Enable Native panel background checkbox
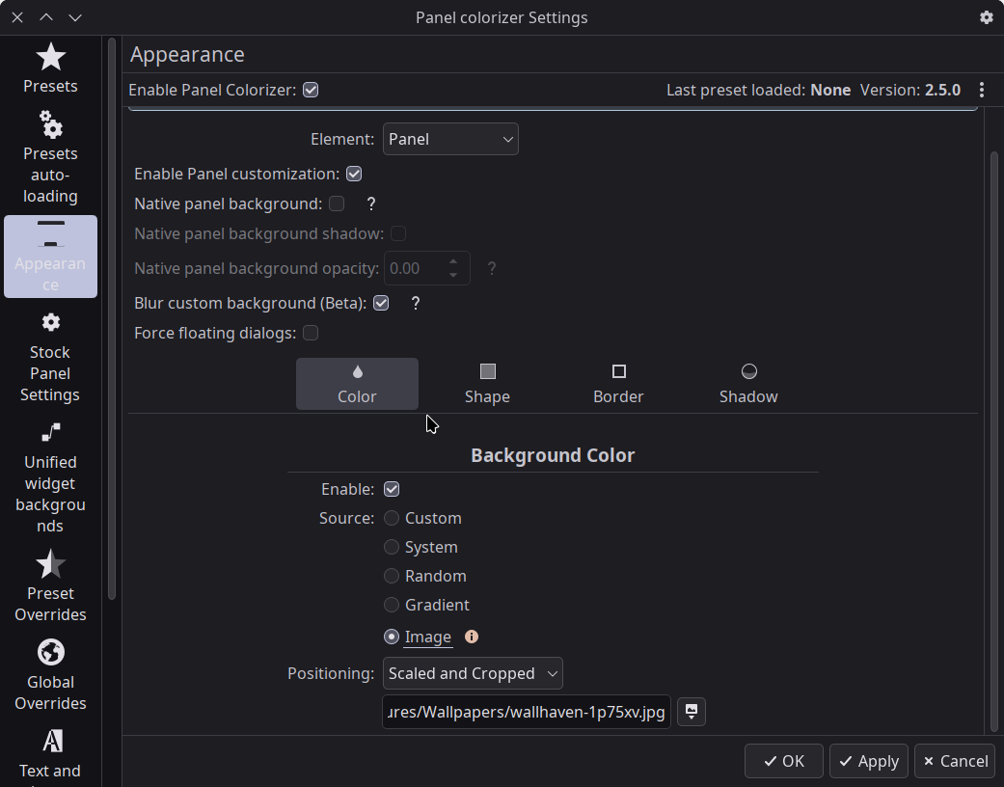The width and height of the screenshot is (1004, 787). (x=337, y=204)
